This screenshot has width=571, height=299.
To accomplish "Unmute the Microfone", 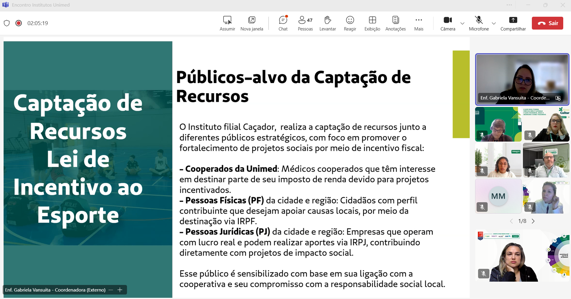I will (x=479, y=23).
